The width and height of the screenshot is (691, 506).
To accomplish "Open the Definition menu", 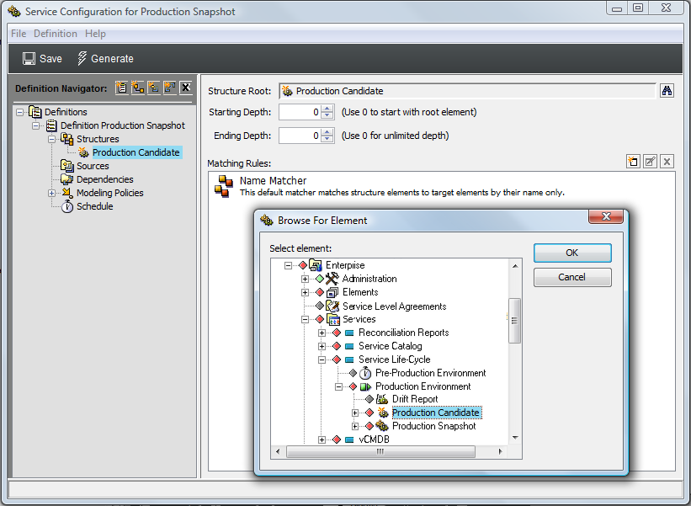I will pos(55,34).
